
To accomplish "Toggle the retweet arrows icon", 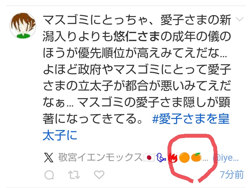I will [74, 175].
